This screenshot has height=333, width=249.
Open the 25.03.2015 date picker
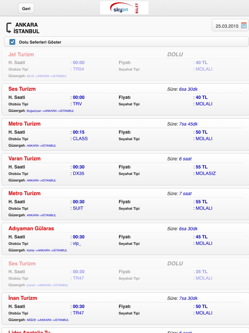(227, 26)
